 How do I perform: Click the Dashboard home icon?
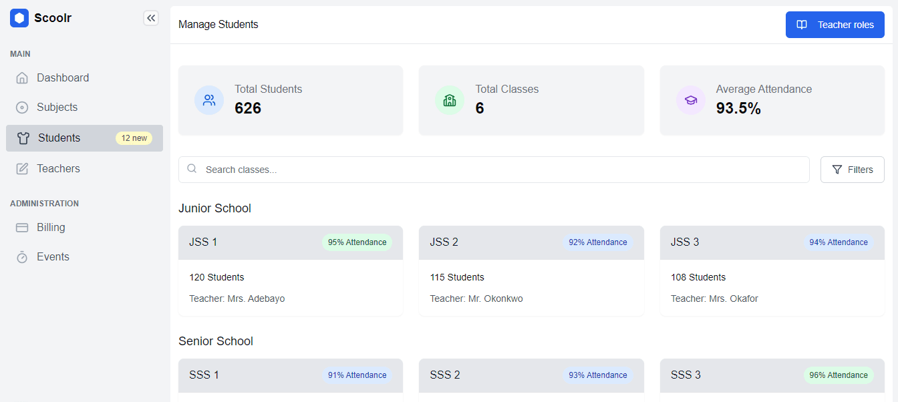coord(22,78)
